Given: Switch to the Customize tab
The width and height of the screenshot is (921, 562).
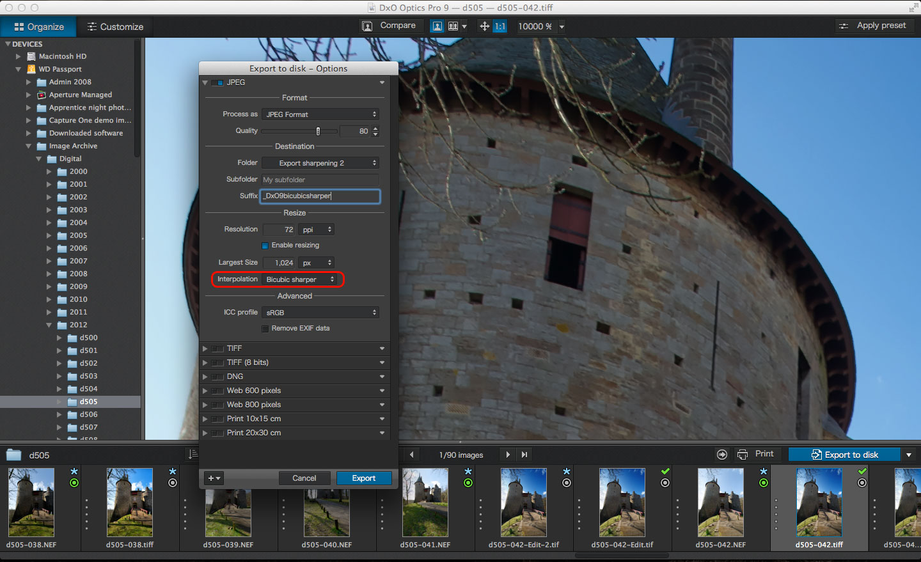Looking at the screenshot, I should 115,27.
